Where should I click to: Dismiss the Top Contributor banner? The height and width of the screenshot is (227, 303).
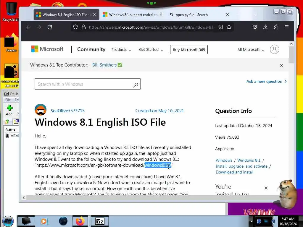(x=281, y=65)
